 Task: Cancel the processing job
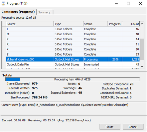pyautogui.click(x=133, y=127)
